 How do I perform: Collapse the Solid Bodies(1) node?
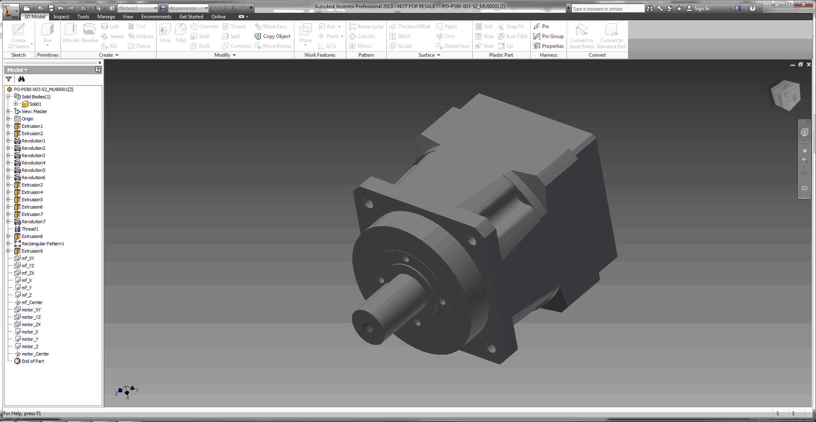click(x=8, y=97)
